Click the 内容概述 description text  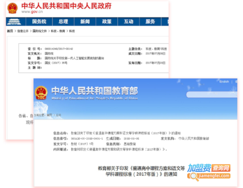click(x=119, y=150)
